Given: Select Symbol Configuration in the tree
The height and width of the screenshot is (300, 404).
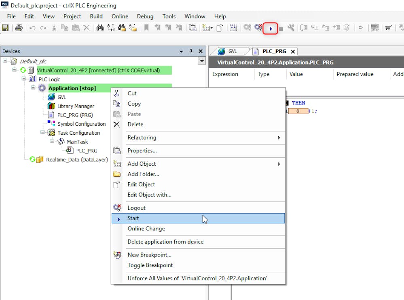Looking at the screenshot, I should 81,124.
